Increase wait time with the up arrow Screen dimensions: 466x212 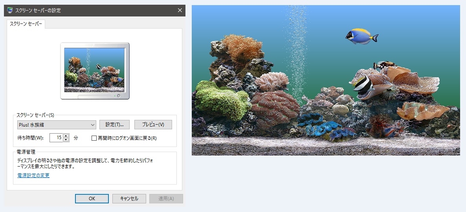tap(66, 136)
